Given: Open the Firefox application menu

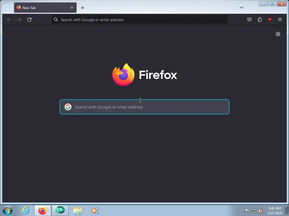Looking at the screenshot, I should (280, 19).
